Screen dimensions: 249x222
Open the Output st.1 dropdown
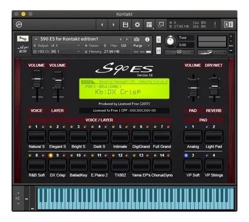click(56, 45)
